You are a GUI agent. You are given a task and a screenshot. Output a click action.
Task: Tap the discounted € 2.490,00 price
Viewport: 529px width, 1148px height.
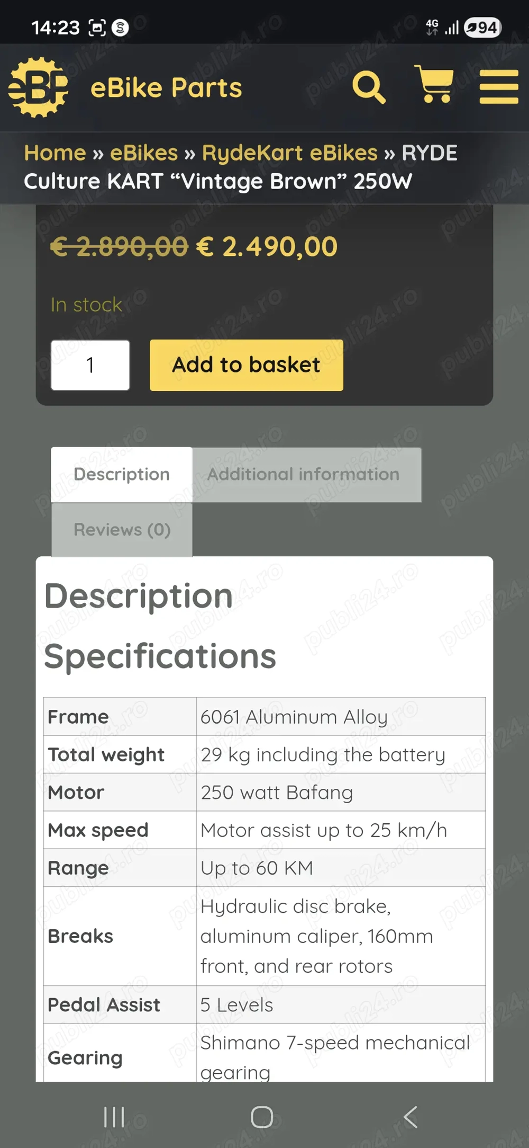(267, 247)
